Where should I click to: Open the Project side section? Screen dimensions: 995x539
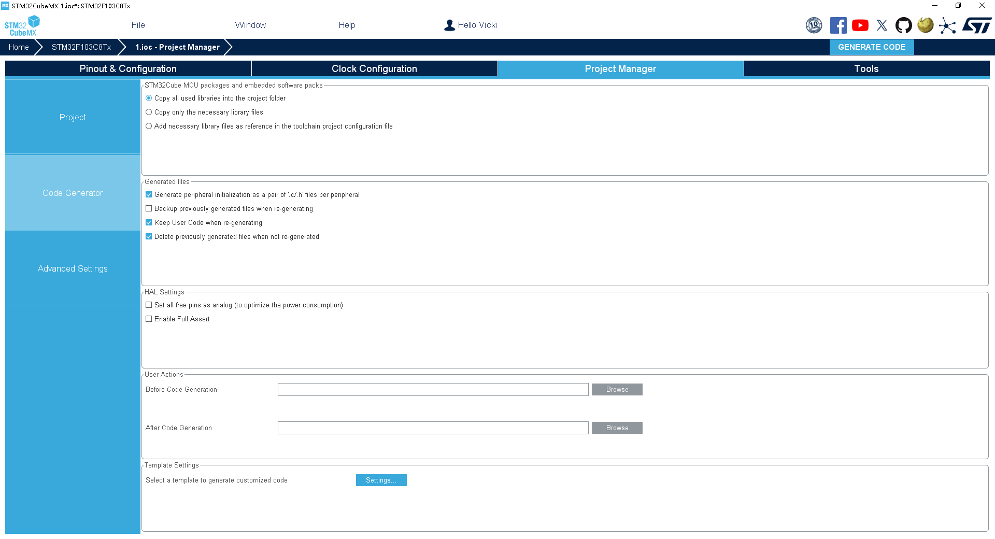[73, 117]
